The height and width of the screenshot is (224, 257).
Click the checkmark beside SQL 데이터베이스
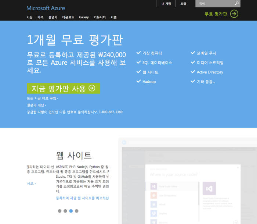[139, 62]
